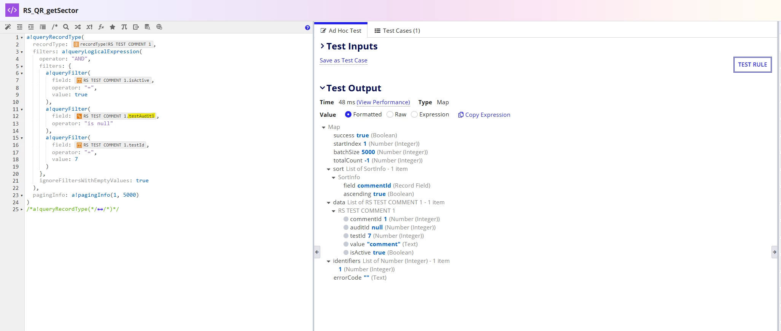The width and height of the screenshot is (781, 331).
Task: Click the isActive true output row
Action: [x=379, y=252]
